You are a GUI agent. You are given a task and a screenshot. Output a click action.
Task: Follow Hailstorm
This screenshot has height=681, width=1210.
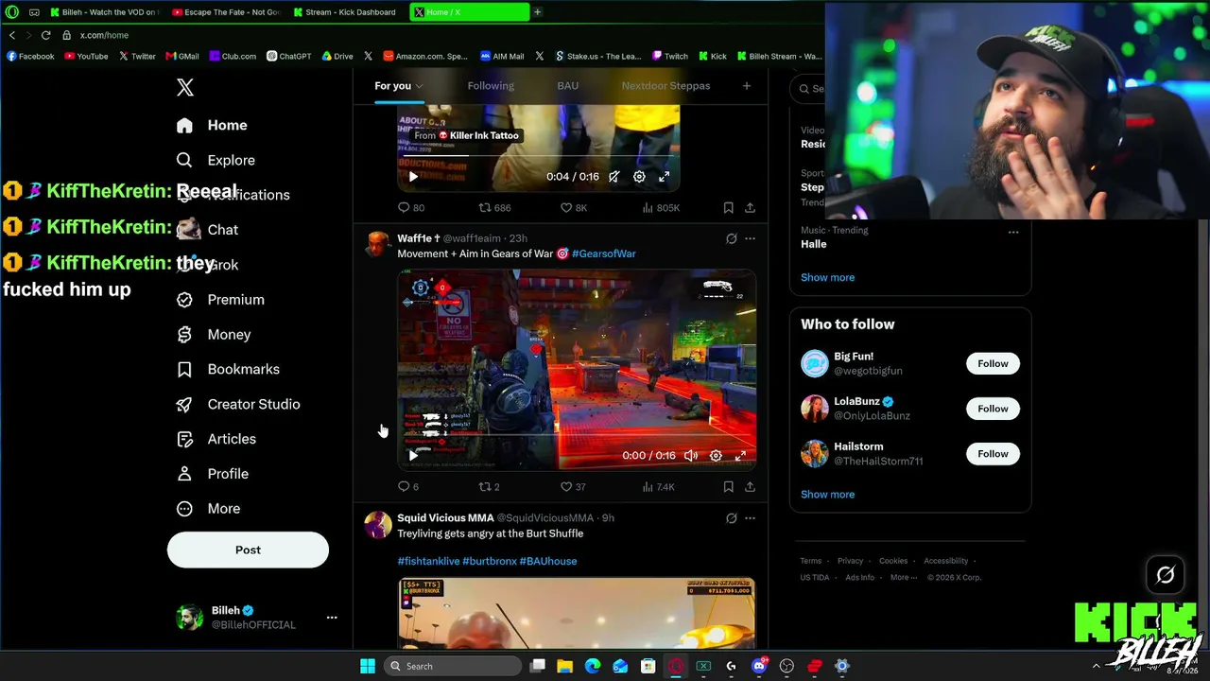(993, 454)
